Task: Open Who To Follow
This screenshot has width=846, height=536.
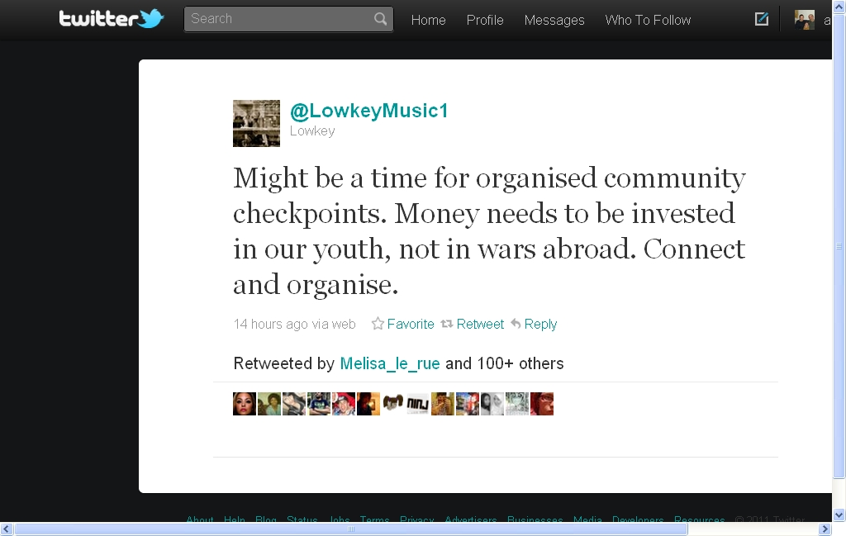Action: [648, 20]
